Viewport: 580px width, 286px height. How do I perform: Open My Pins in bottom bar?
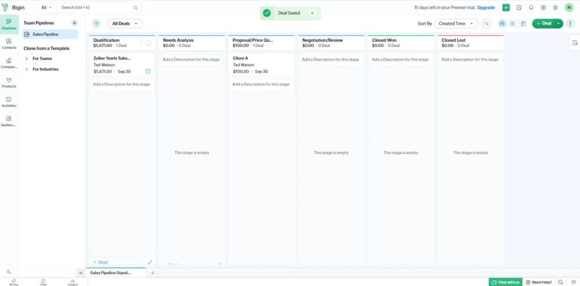(x=14, y=282)
